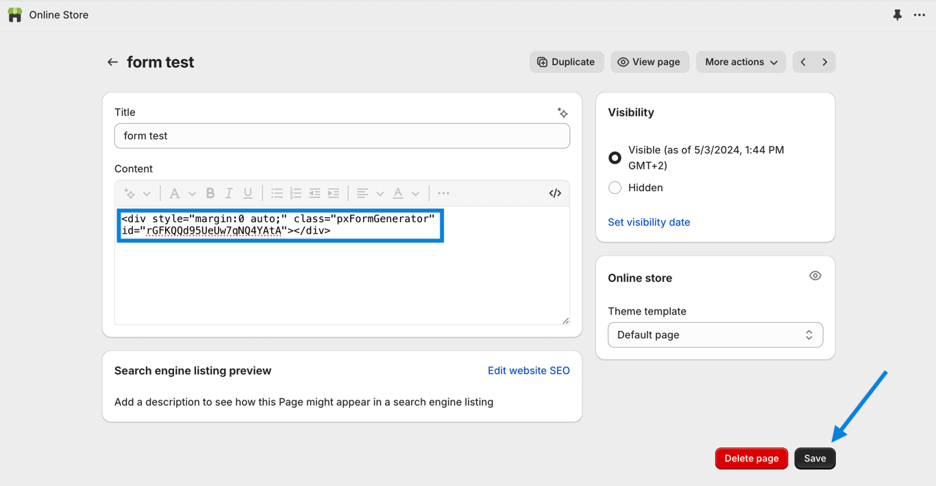Select the Visible radio option
The width and height of the screenshot is (936, 486).
coord(615,158)
